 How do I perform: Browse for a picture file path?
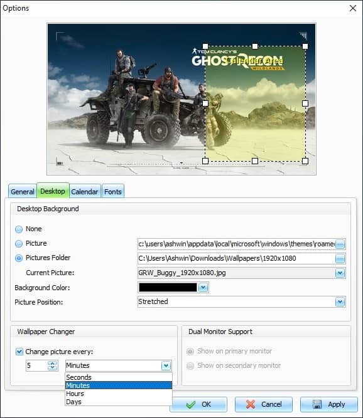tap(340, 244)
